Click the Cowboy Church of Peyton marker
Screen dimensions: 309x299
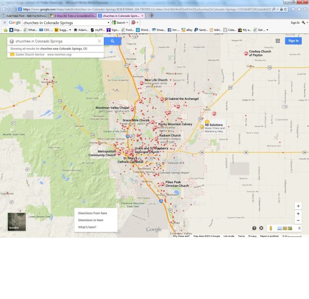coord(246,53)
